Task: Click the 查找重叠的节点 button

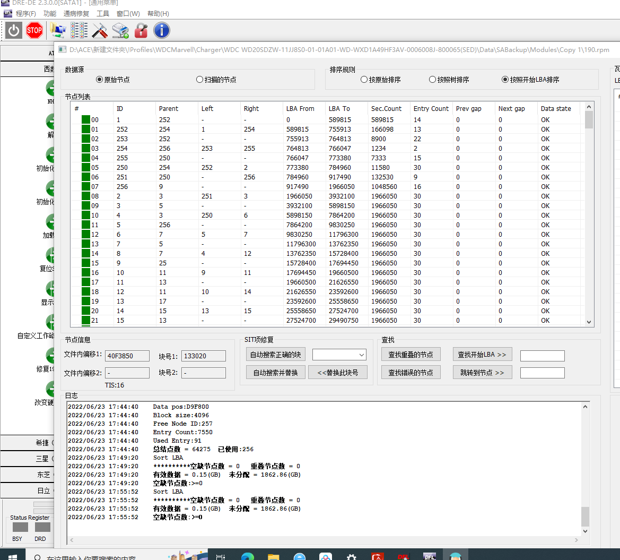Action: 411,355
